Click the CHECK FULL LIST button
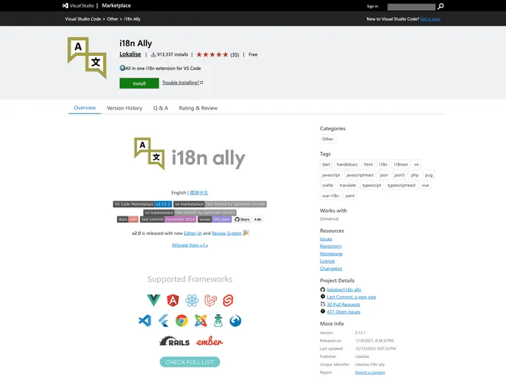 [x=190, y=362]
